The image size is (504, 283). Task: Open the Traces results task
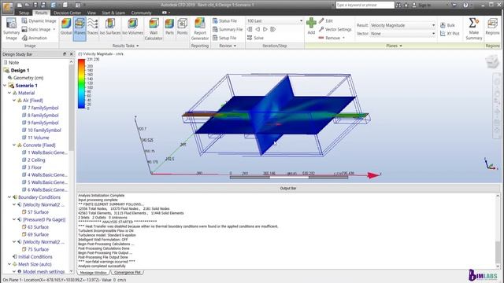(93, 27)
